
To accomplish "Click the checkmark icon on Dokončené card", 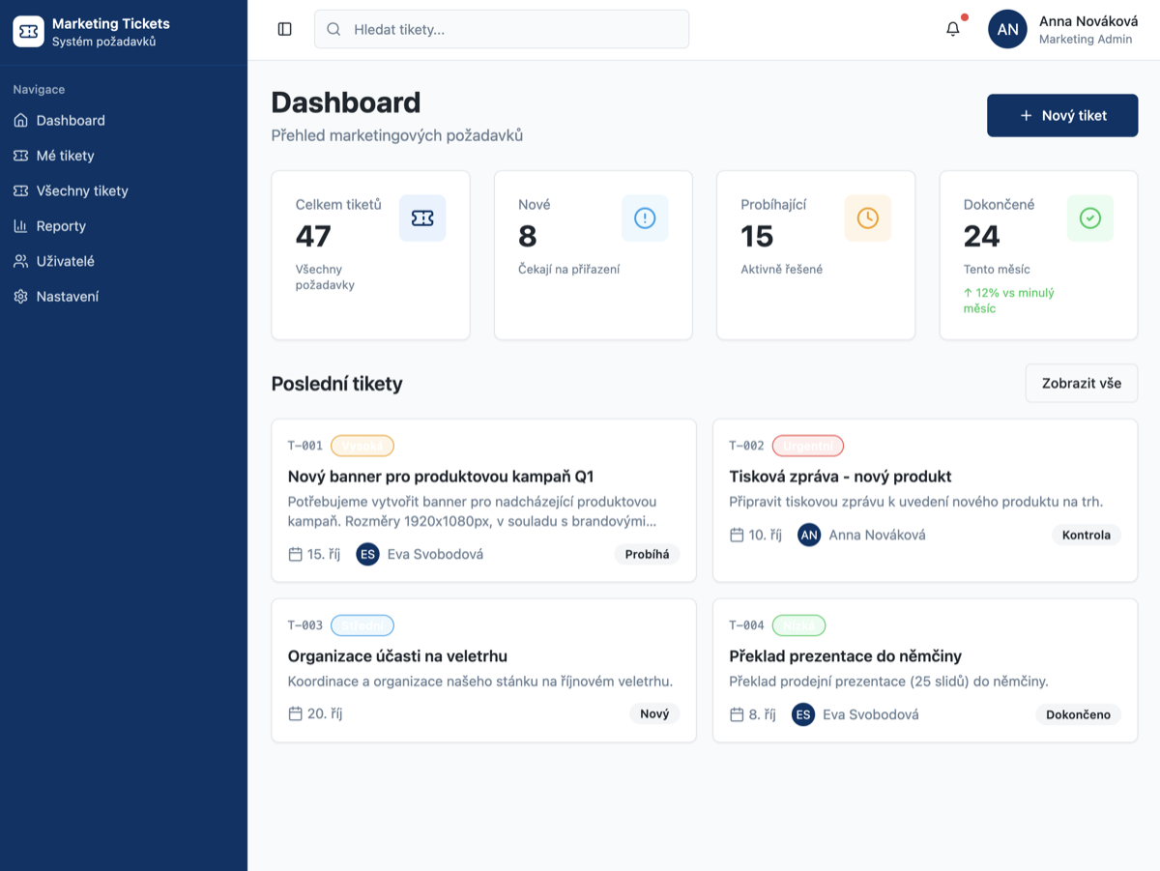I will pos(1090,218).
